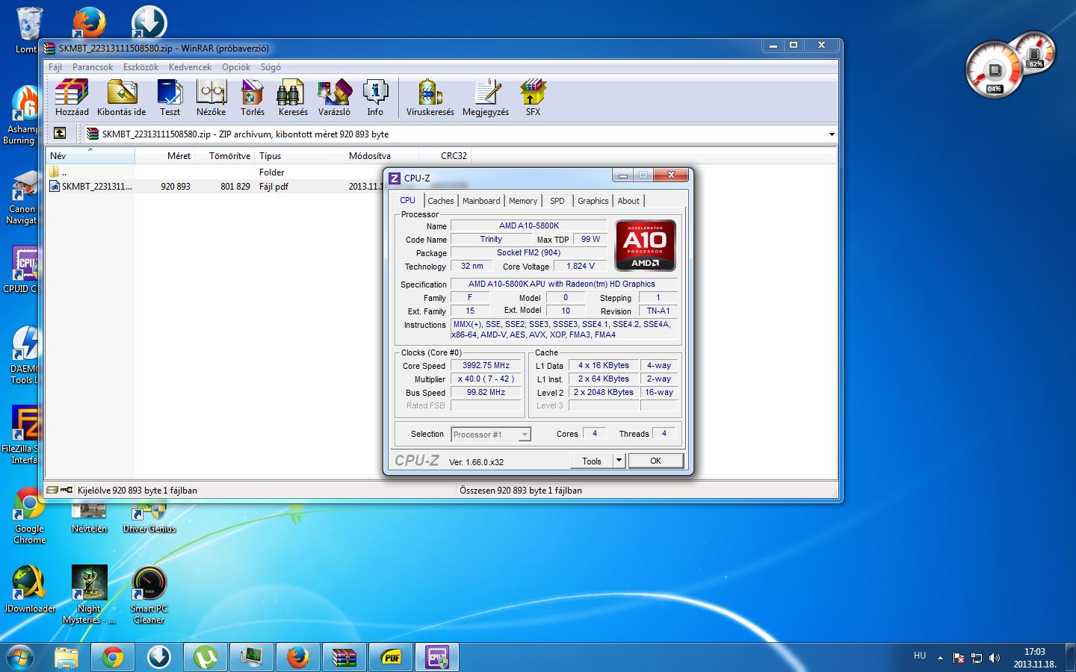This screenshot has width=1076, height=672.
Task: Expand the Tools dropdown arrow in CPU-Z
Action: click(619, 461)
